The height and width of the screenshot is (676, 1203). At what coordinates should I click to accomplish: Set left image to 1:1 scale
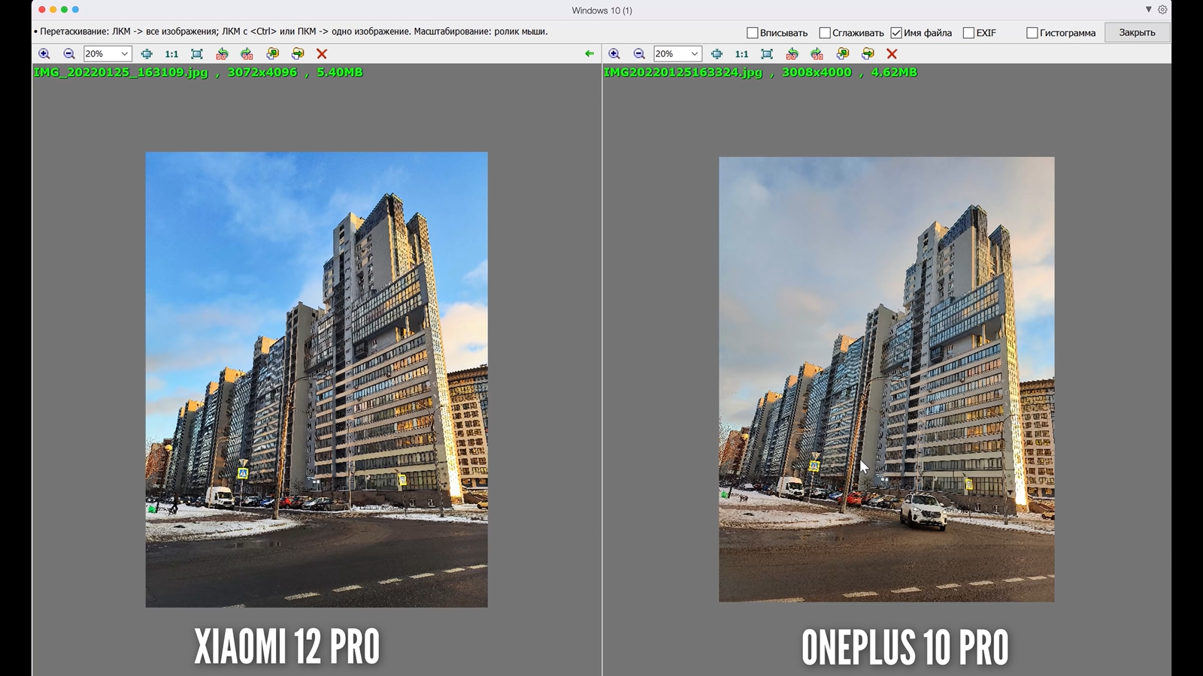point(171,54)
